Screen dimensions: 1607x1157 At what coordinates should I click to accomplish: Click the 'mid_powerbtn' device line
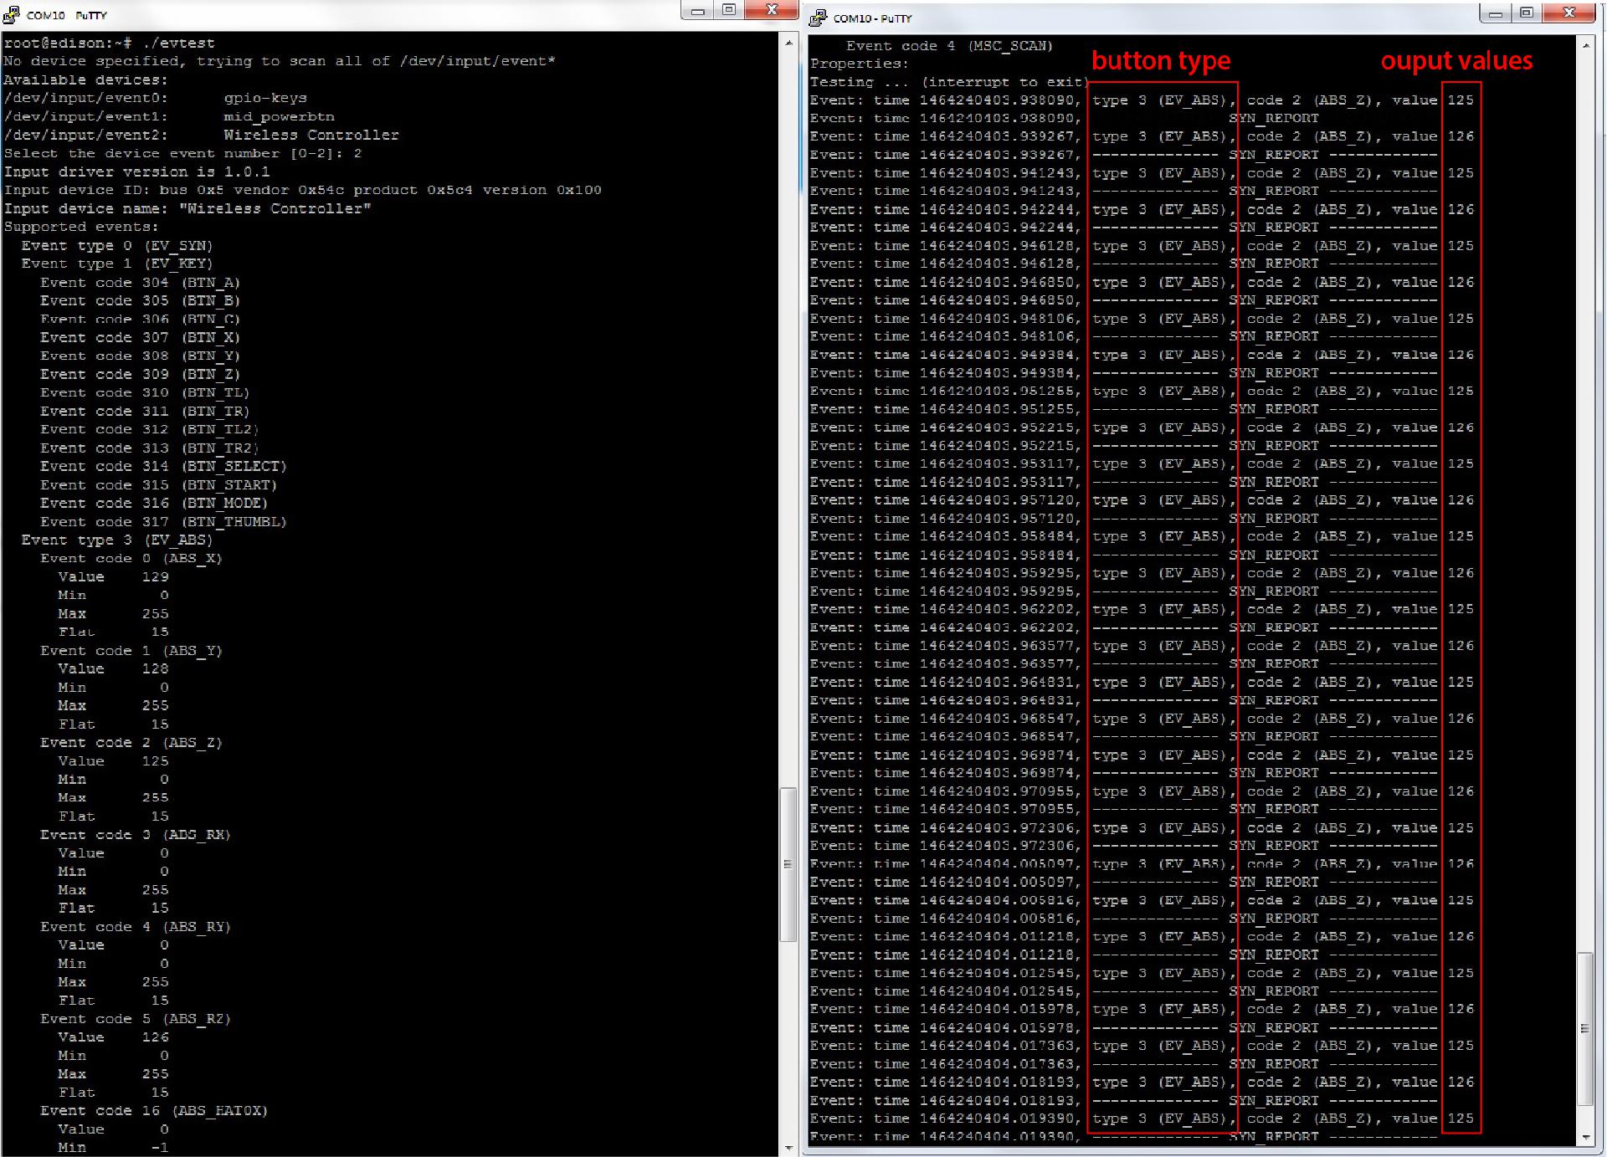(169, 116)
